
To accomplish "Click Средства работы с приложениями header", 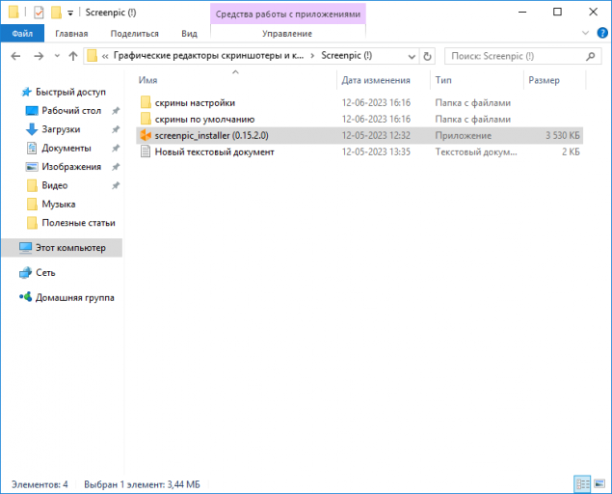I will [x=288, y=14].
